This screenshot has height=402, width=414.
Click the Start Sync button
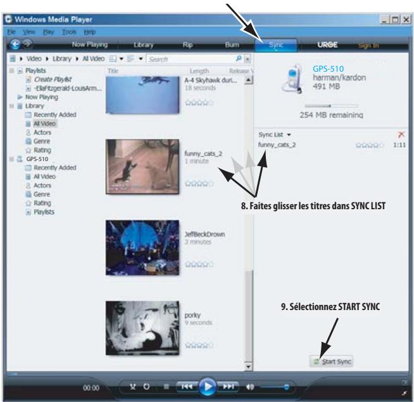[x=332, y=361]
